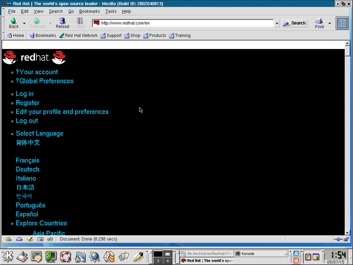Expand the Forward history dropdown arrow
353x265 pixels.
pos(50,23)
